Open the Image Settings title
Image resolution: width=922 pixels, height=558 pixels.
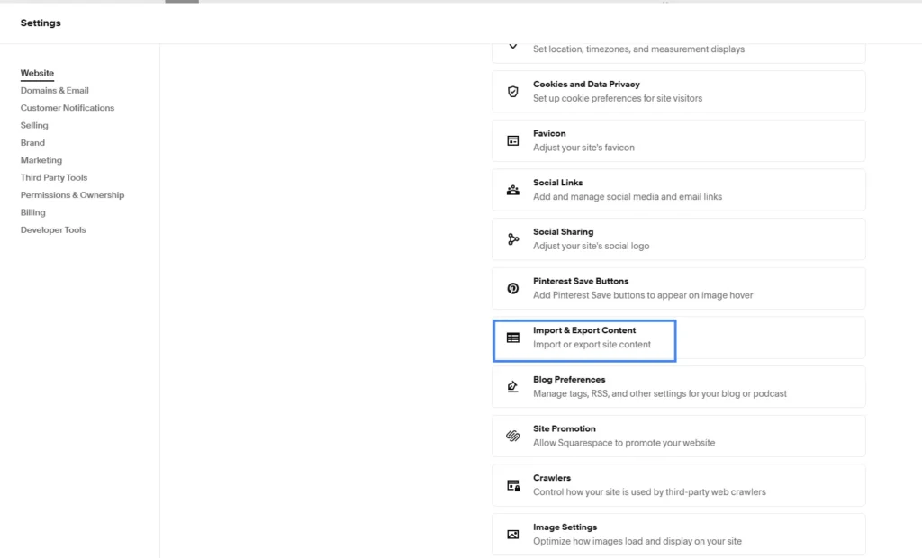(x=565, y=526)
